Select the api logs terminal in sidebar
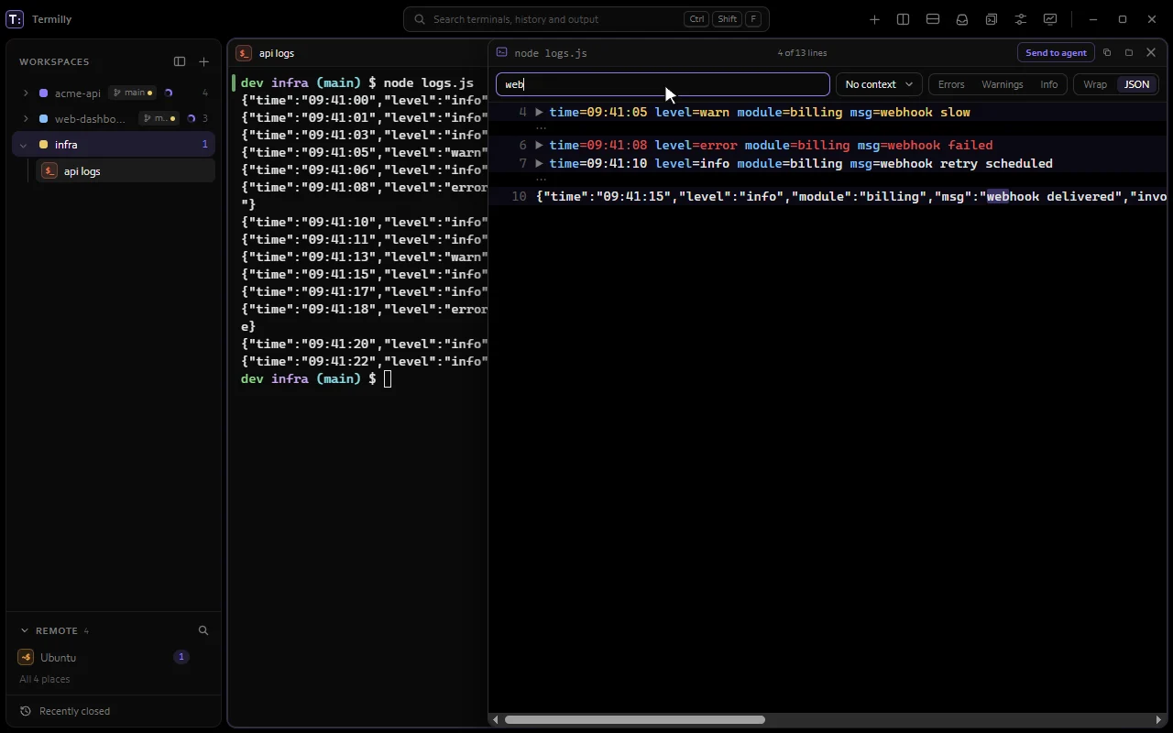 126,170
